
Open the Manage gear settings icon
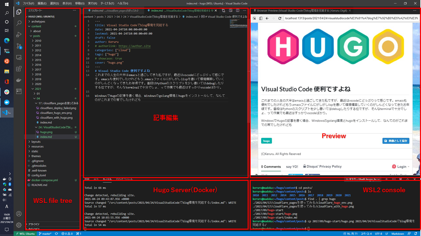click(19, 225)
